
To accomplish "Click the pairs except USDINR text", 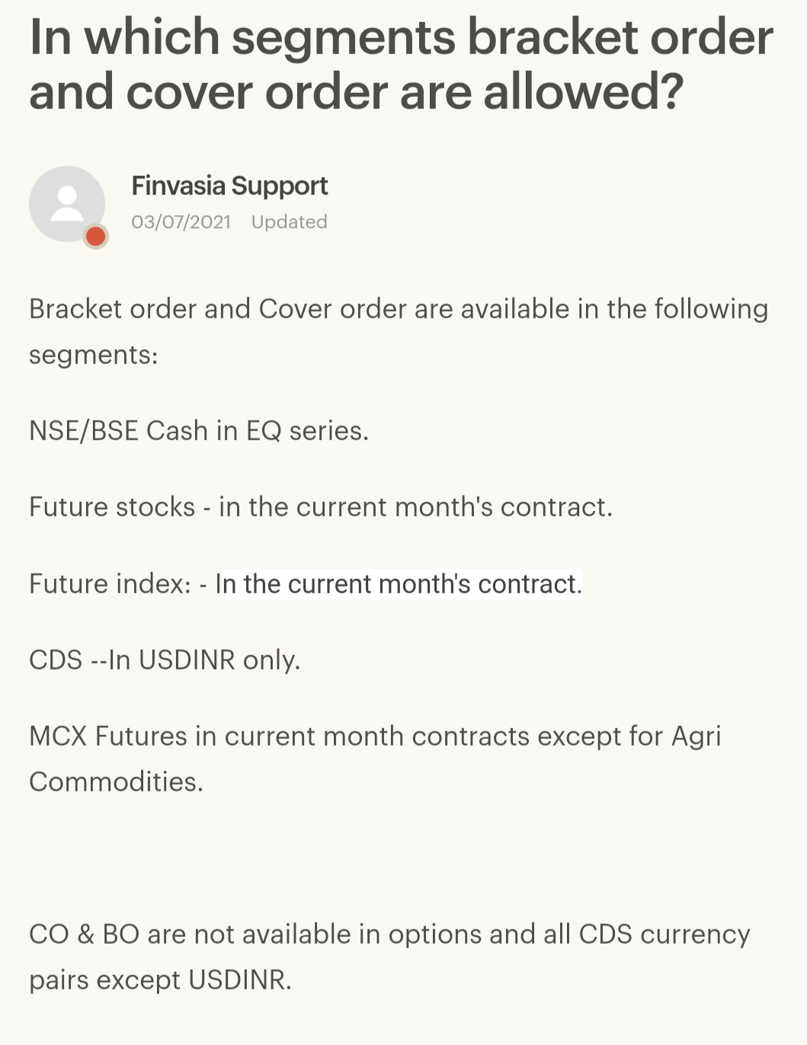I will tap(160, 980).
